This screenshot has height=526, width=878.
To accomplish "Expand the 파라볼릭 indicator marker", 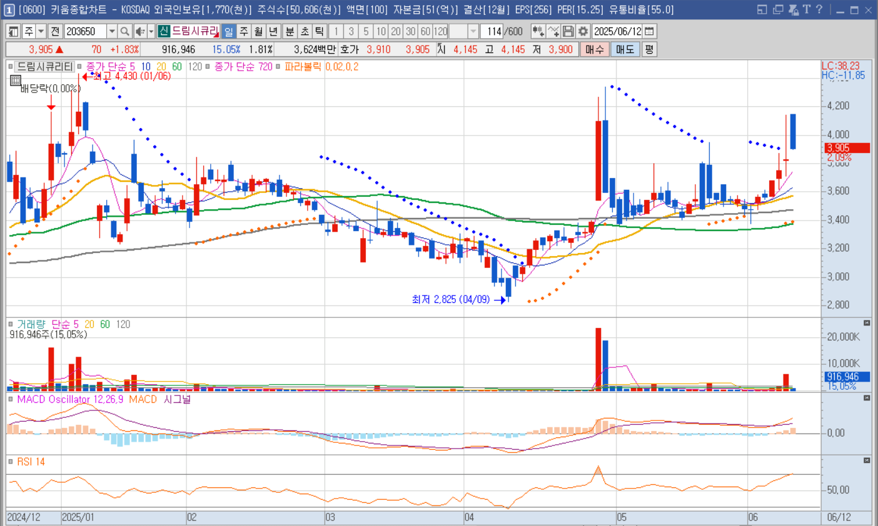I will tap(278, 66).
